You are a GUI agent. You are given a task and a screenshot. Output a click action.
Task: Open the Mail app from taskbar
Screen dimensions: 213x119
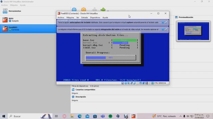click(87, 116)
